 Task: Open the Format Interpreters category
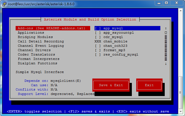[x=39, y=59]
